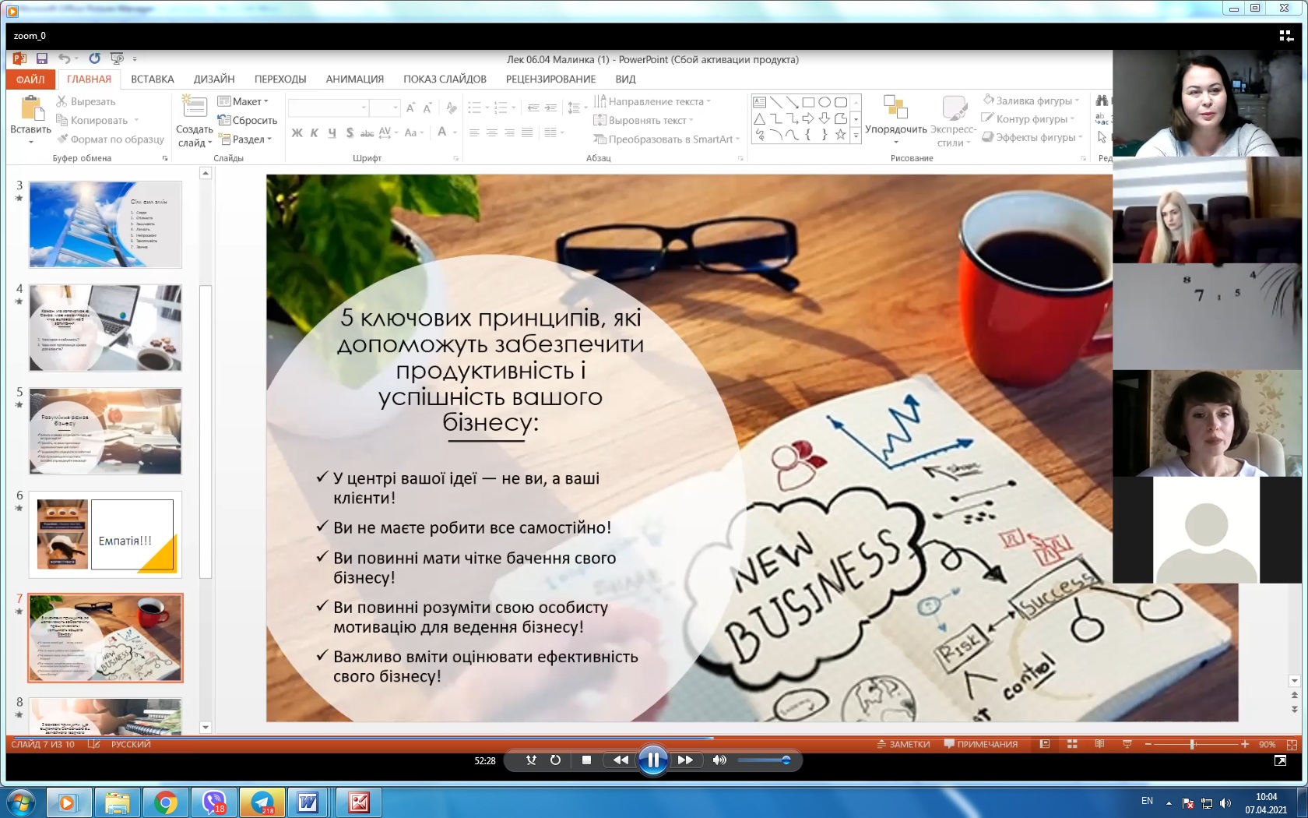Click the fast forward button
Screen dimensions: 1308x818
[685, 760]
